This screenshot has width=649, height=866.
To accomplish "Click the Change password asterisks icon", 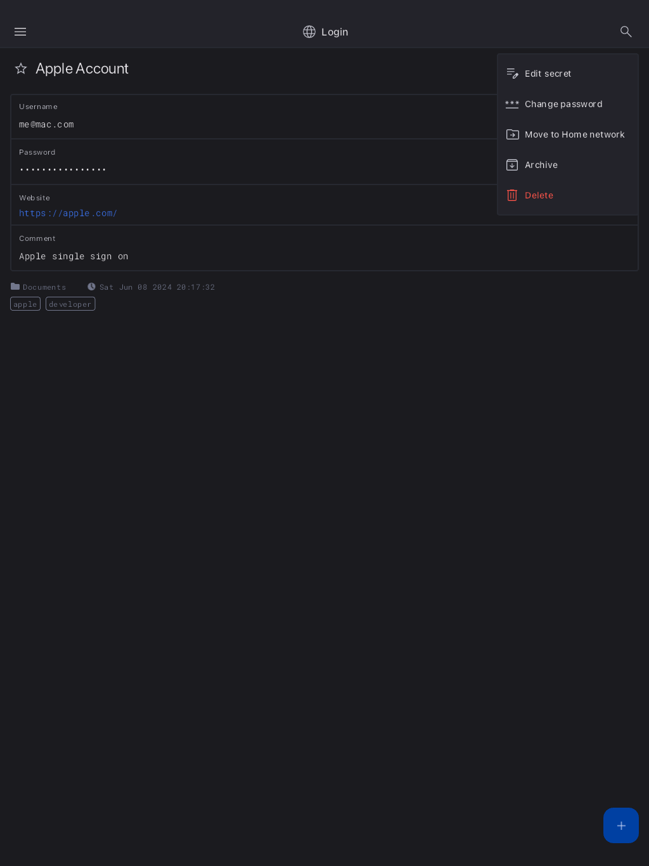I will pyautogui.click(x=512, y=104).
